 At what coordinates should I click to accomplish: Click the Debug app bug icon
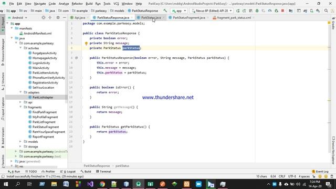click(x=257, y=10)
